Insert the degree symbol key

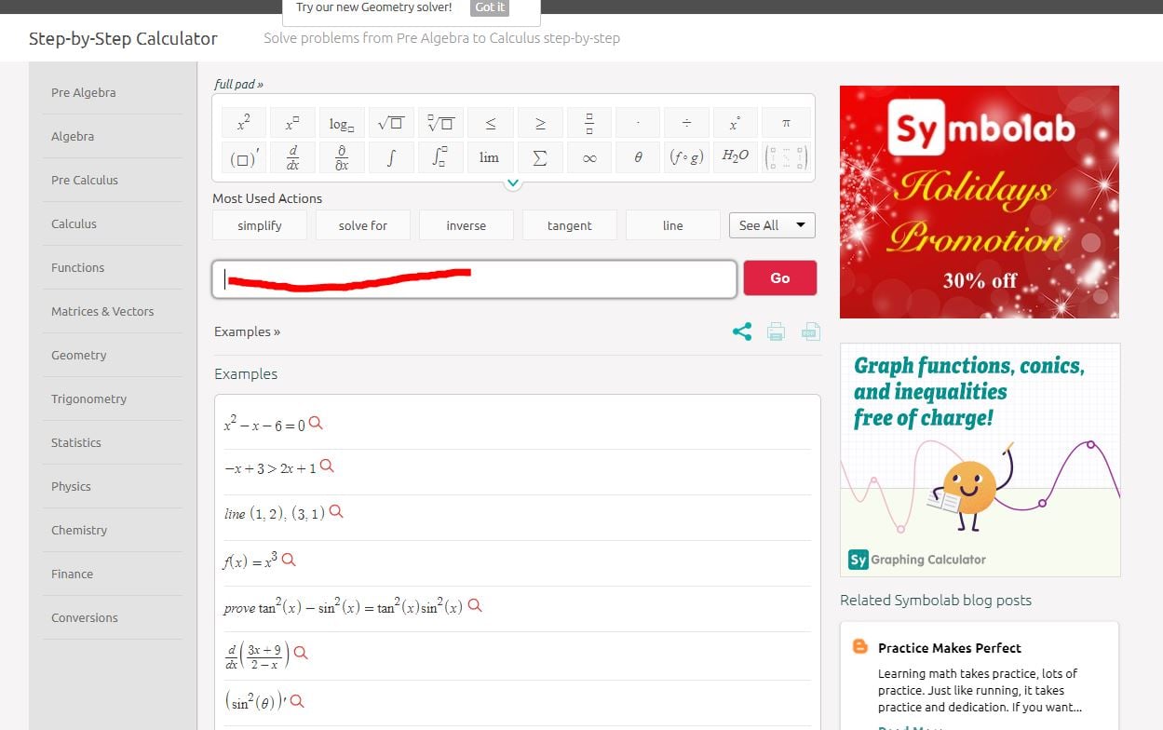[736, 123]
